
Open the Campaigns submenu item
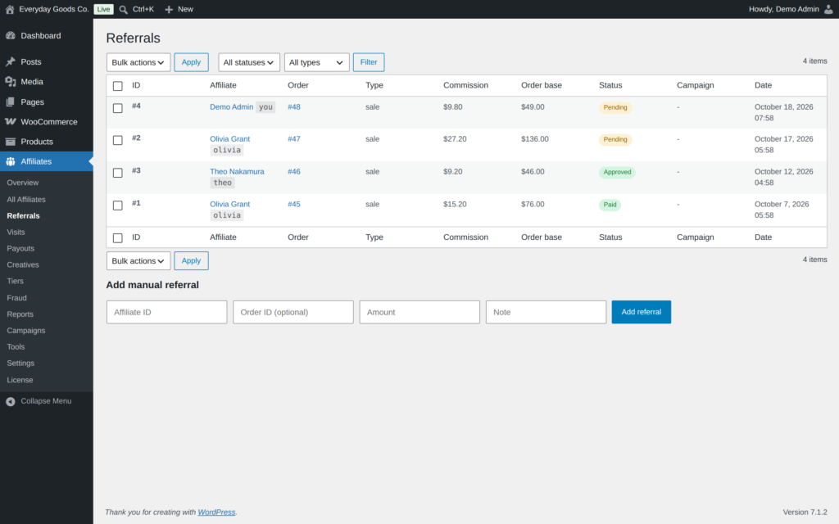[x=26, y=331]
